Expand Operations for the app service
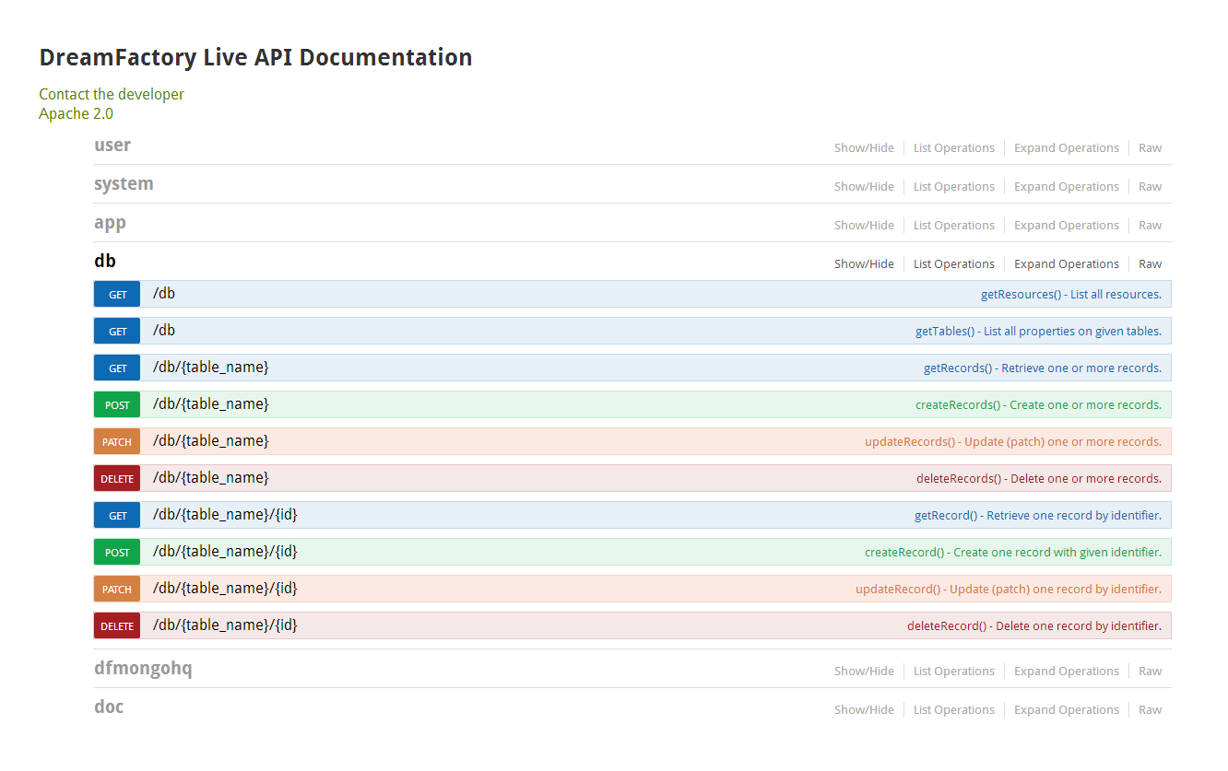 coord(1066,225)
